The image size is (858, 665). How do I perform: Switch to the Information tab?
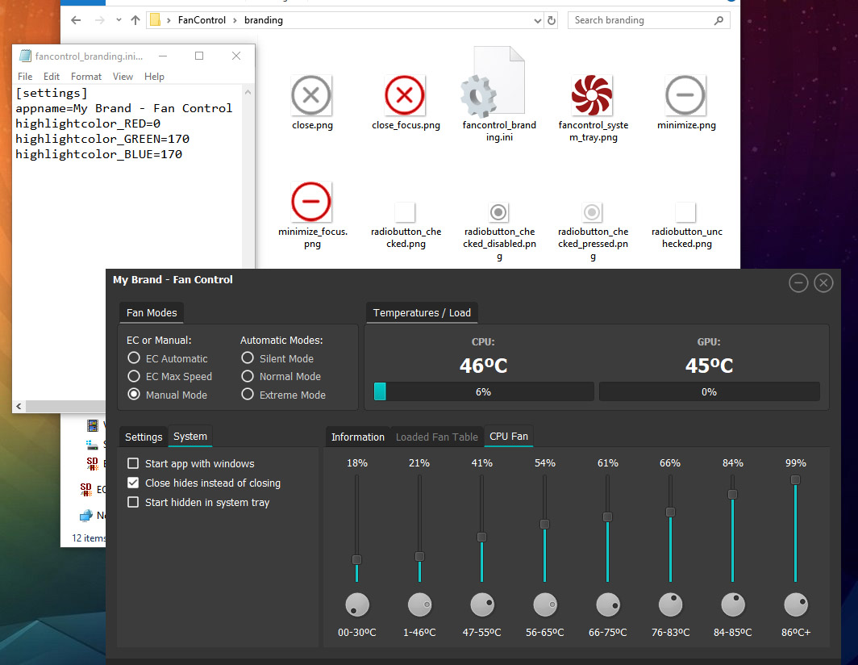click(357, 437)
